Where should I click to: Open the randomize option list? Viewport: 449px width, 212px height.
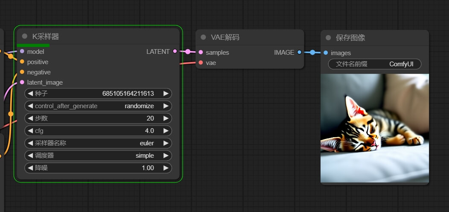click(x=139, y=106)
